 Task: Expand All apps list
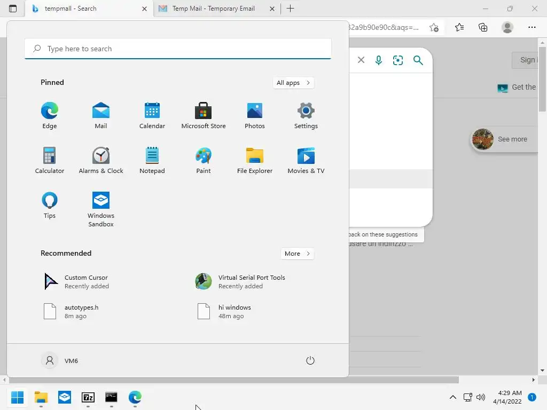[293, 83]
